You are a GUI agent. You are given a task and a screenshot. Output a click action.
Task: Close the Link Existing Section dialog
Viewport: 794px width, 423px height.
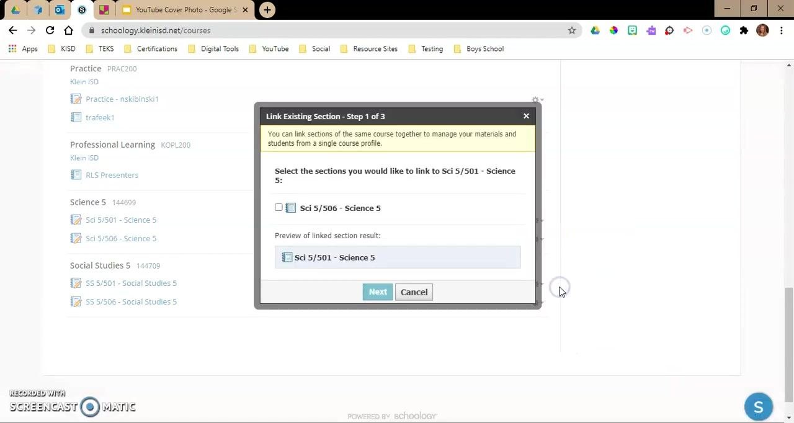(526, 116)
